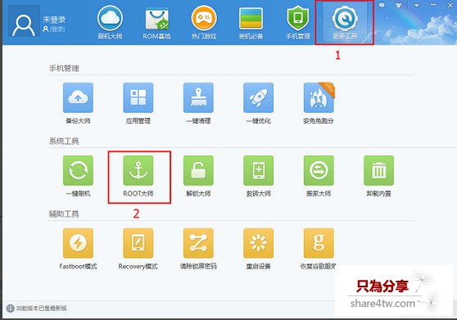Open 备份大师 backup tool

pos(78,103)
